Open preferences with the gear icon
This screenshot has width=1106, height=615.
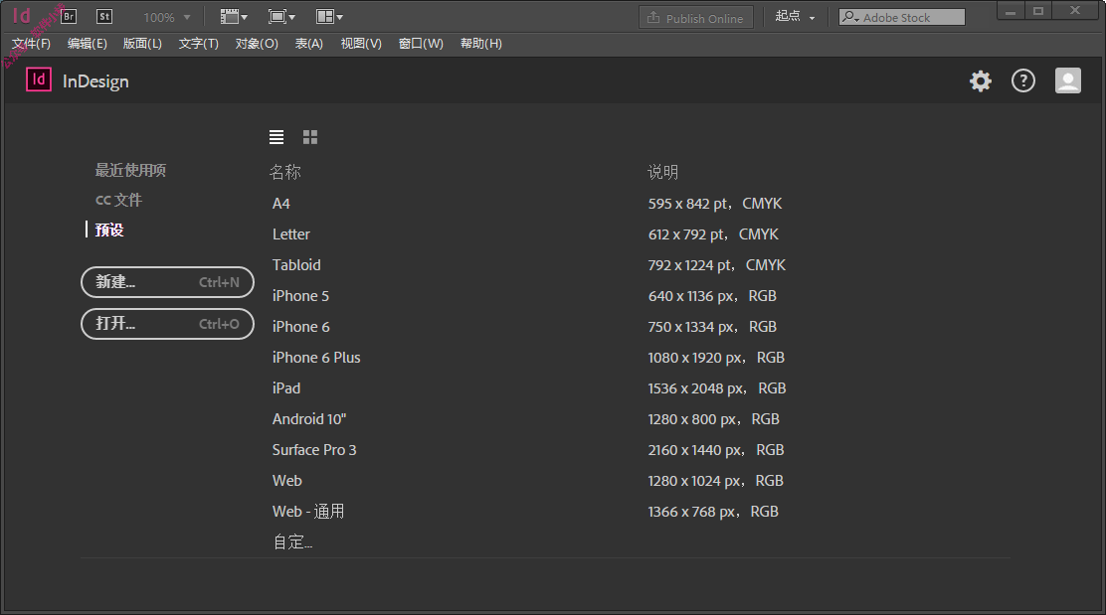click(981, 81)
